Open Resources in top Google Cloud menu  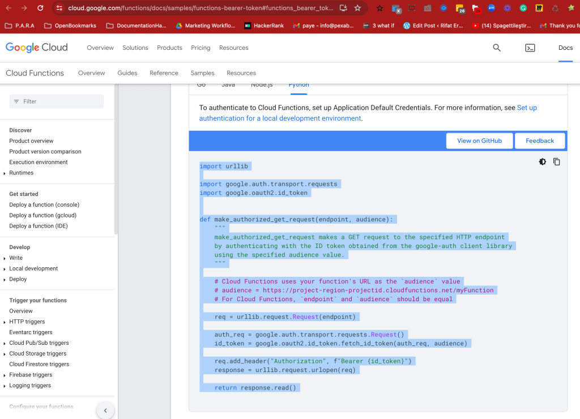[x=234, y=48]
